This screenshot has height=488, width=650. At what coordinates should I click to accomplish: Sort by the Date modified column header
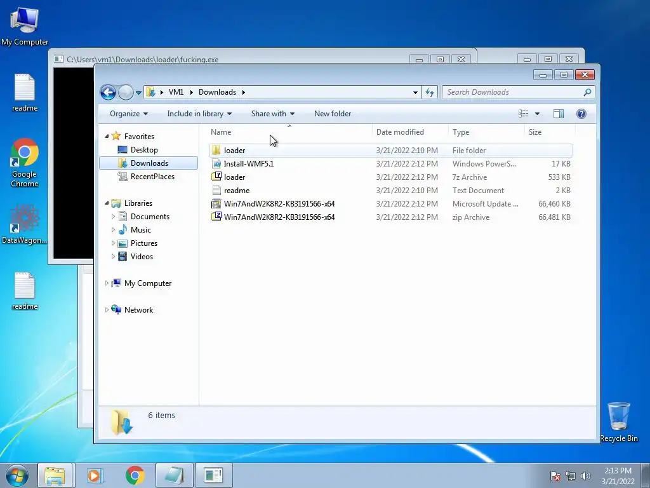(411, 132)
